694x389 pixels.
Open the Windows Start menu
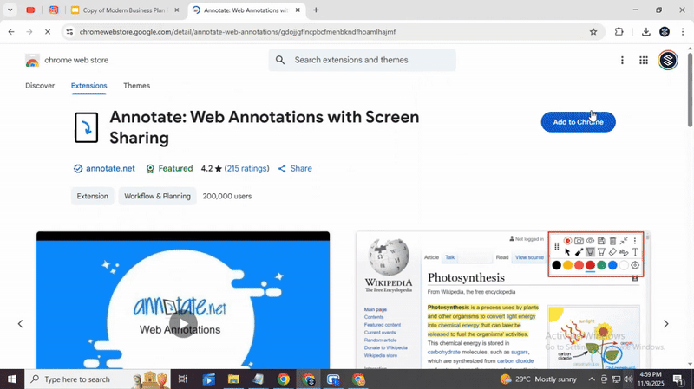pyautogui.click(x=12, y=379)
